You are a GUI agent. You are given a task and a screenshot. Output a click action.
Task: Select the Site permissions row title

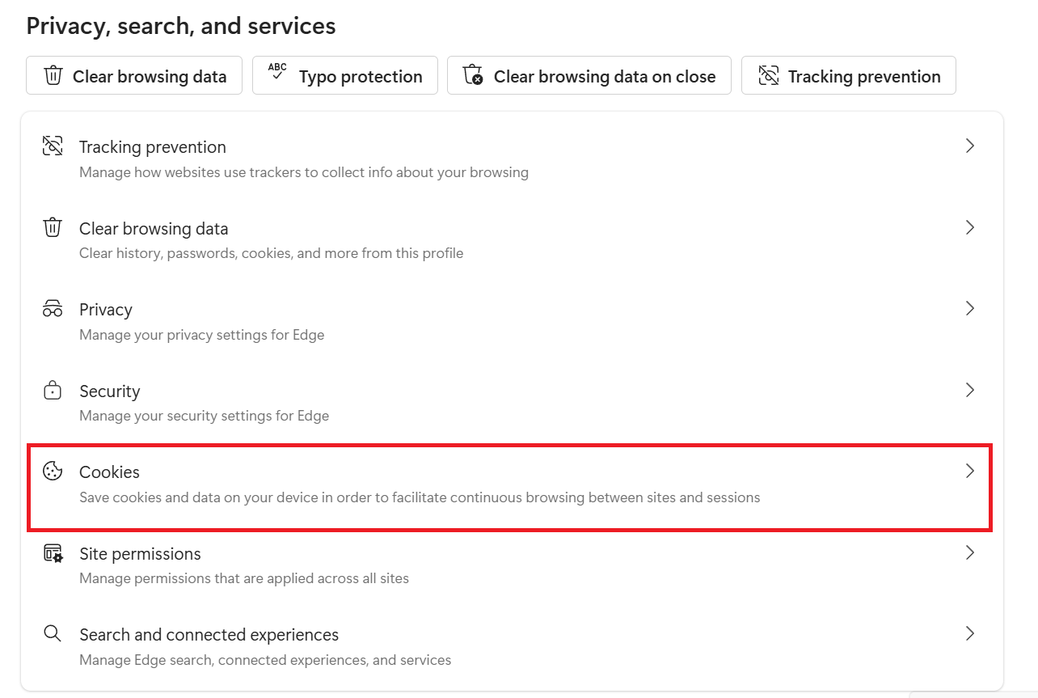tap(140, 554)
